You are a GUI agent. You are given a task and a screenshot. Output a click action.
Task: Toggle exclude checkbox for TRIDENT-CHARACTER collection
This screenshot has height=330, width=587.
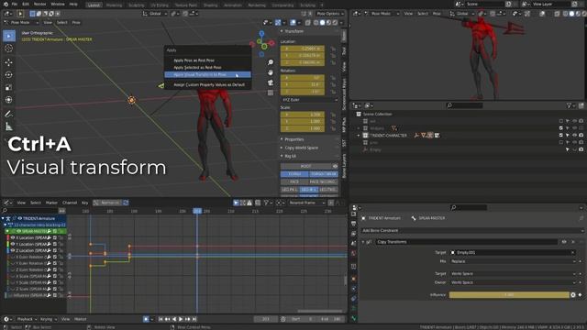[x=560, y=136]
